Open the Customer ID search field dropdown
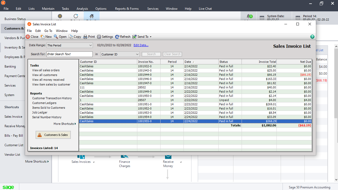The height and width of the screenshot is (190, 338). (x=137, y=54)
